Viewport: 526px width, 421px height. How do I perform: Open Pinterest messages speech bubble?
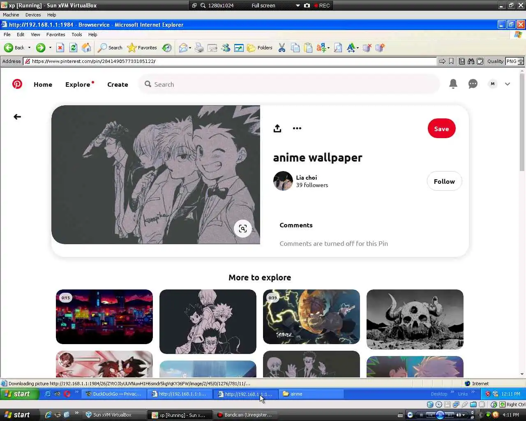click(x=473, y=84)
